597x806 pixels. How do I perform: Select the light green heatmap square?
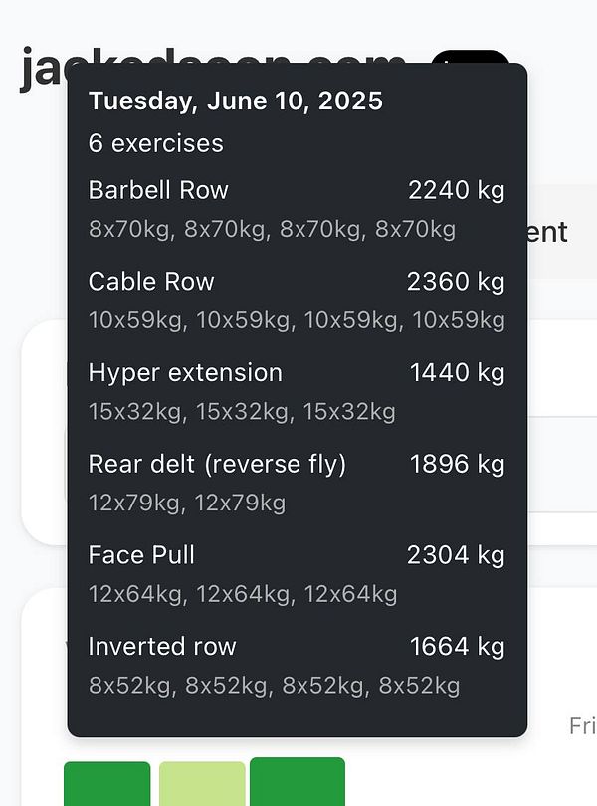point(199,781)
